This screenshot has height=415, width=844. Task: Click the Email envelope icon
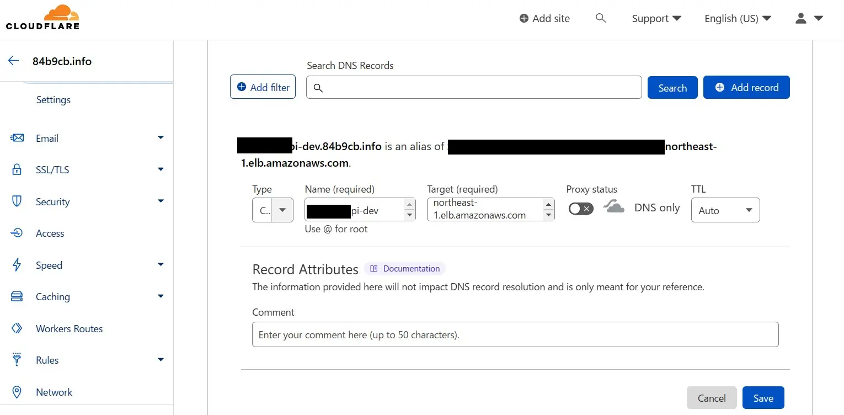coord(17,138)
